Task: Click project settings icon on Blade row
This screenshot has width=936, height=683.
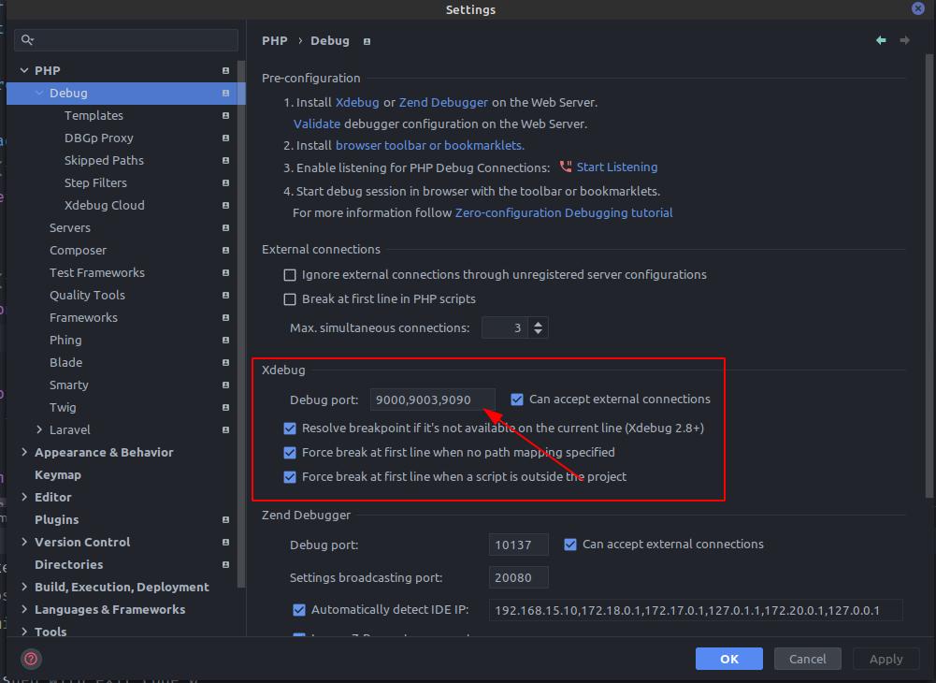Action: (x=225, y=363)
